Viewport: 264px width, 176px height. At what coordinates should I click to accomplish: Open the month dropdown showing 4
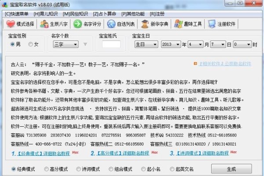195,44
